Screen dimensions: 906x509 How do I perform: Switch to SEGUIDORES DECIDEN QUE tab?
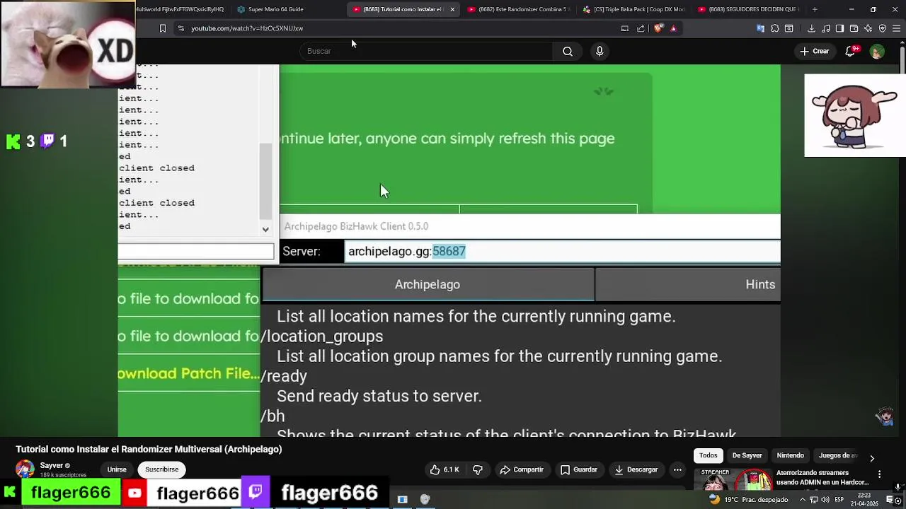[x=747, y=9]
